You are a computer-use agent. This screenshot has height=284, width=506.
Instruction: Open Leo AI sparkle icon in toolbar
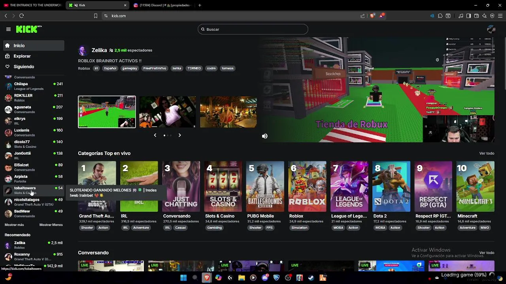click(484, 16)
